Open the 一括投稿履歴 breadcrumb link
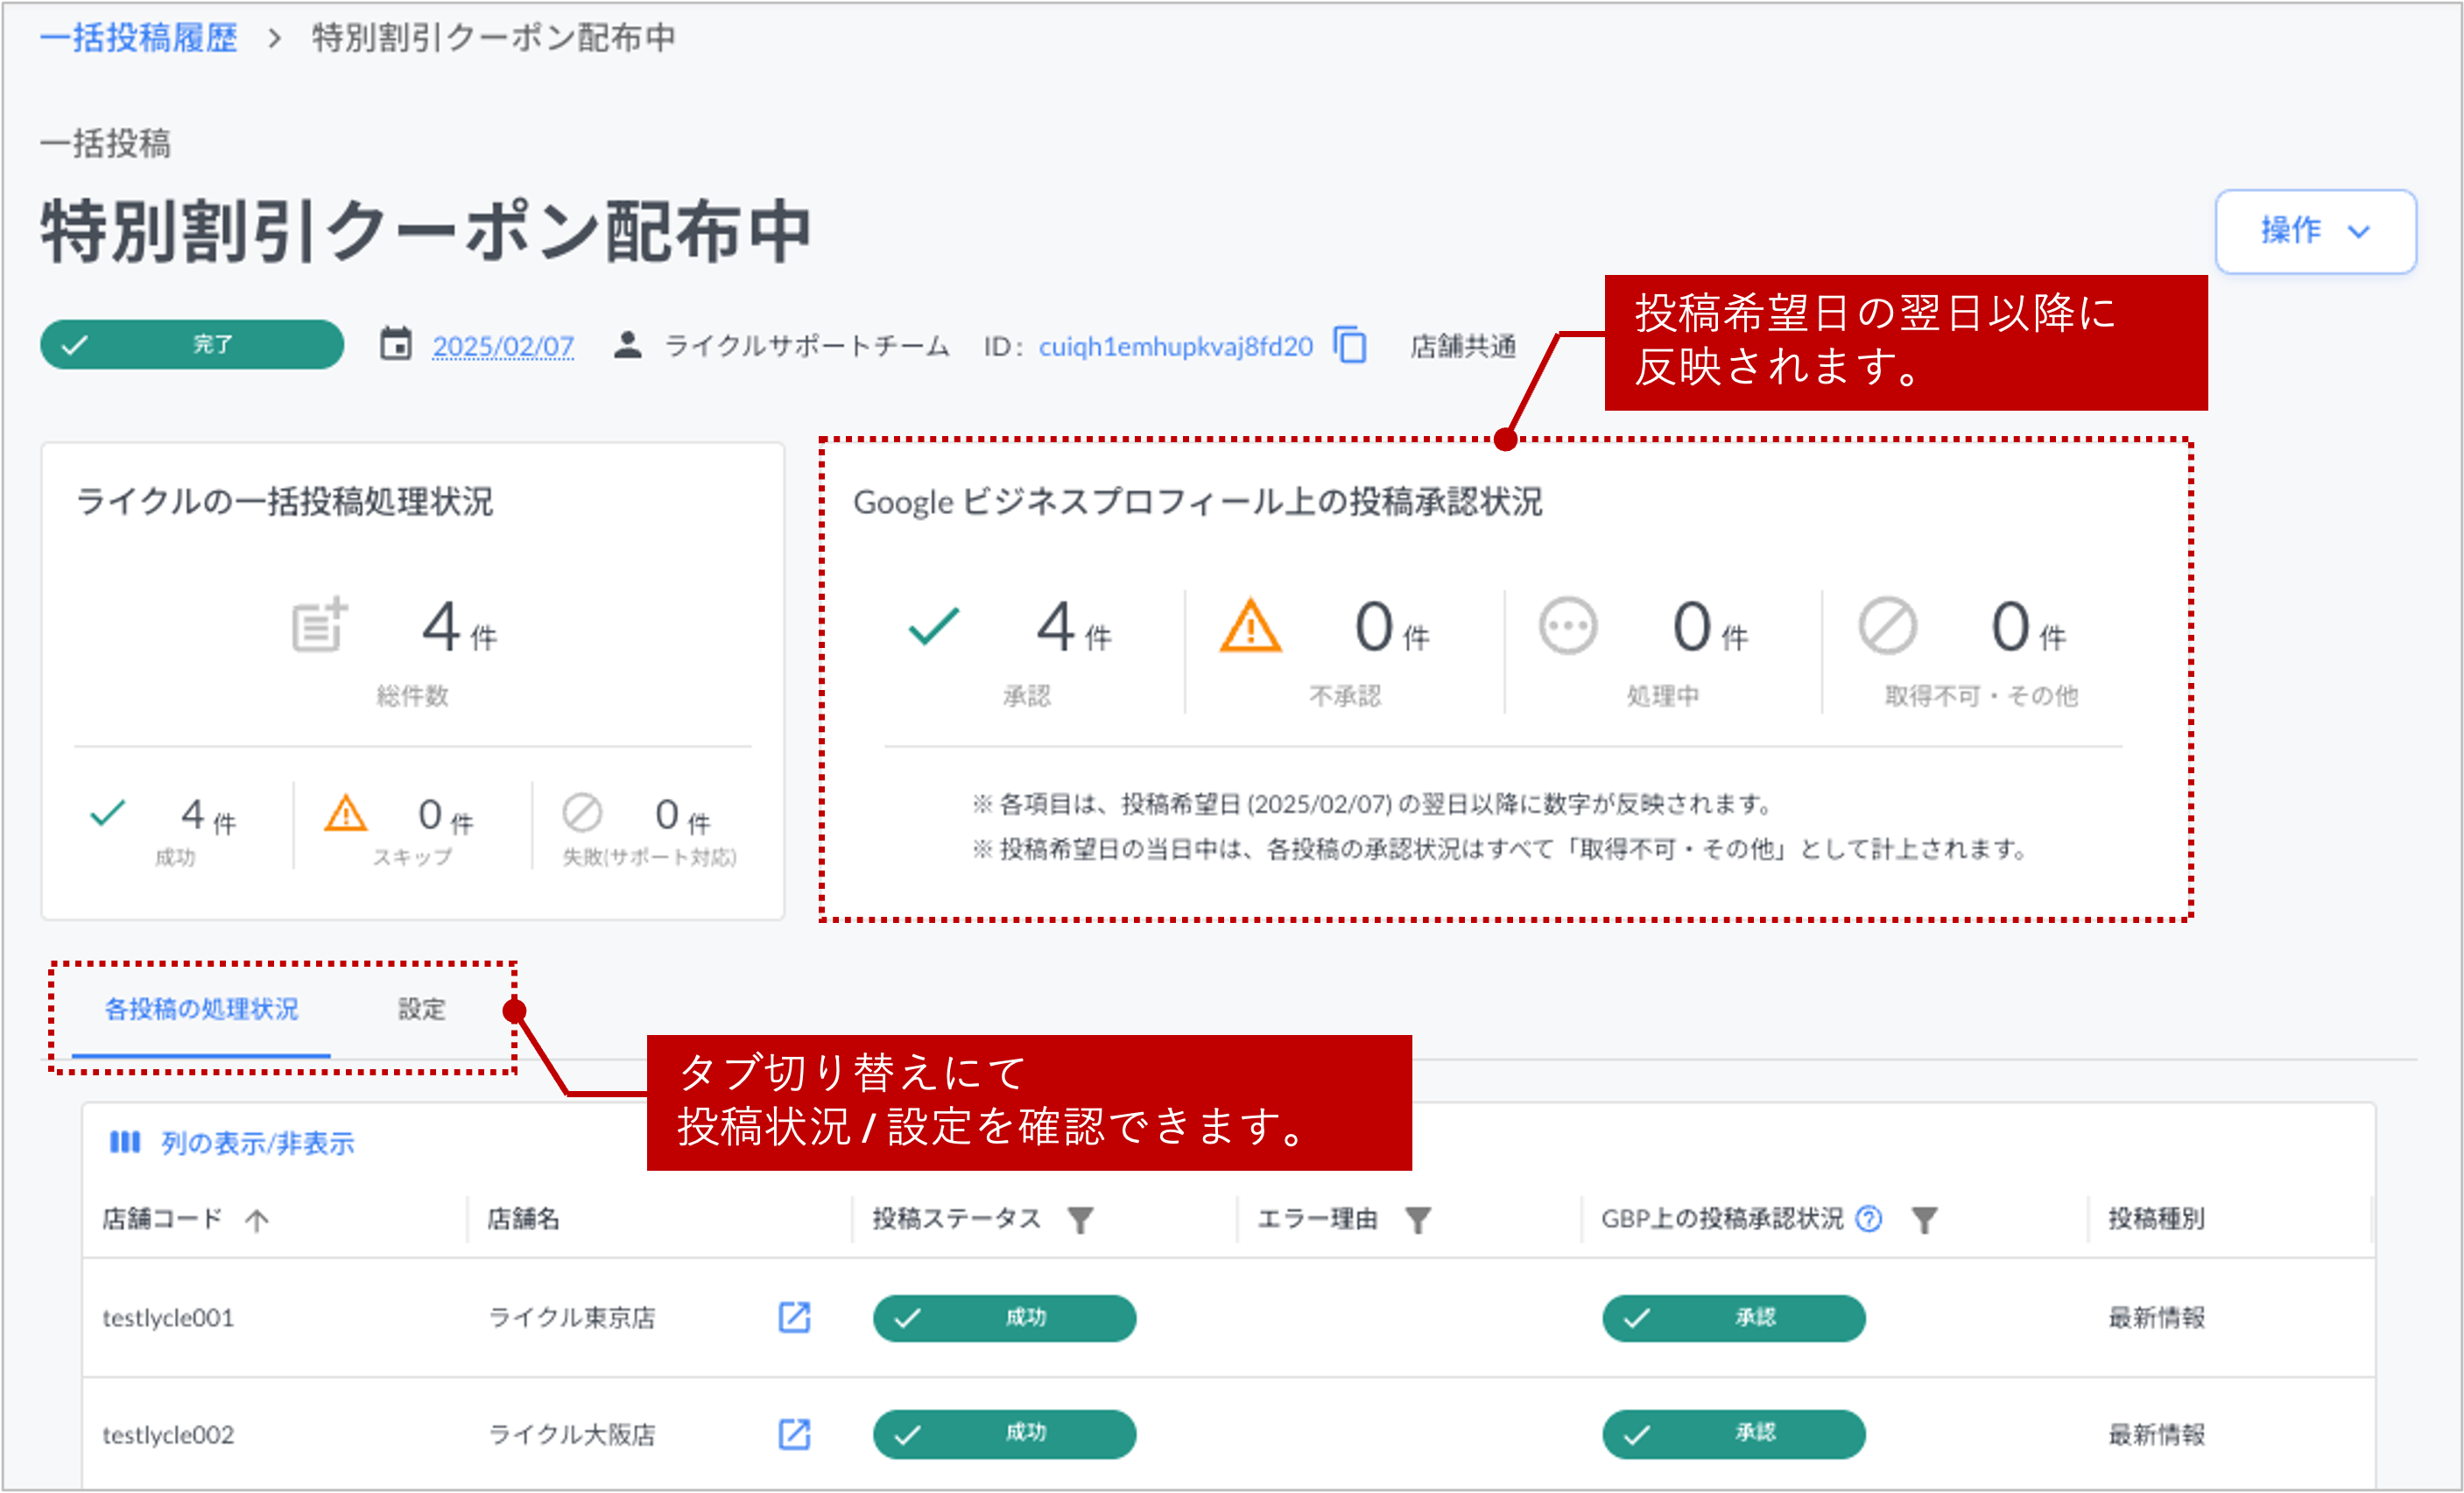 pos(138,37)
